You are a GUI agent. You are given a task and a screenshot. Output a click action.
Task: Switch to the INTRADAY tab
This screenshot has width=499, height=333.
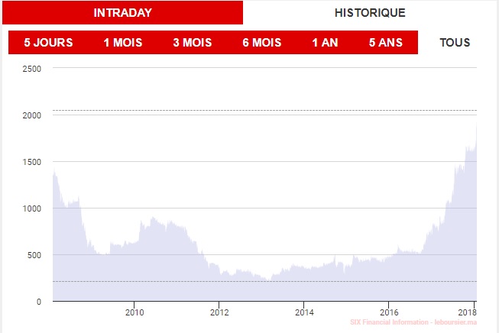coord(122,13)
